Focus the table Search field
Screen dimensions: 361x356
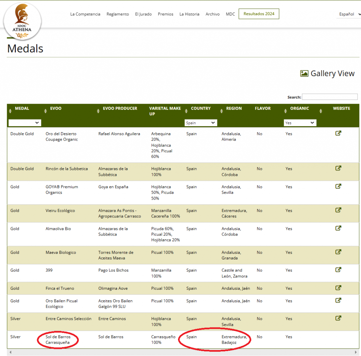click(x=330, y=97)
